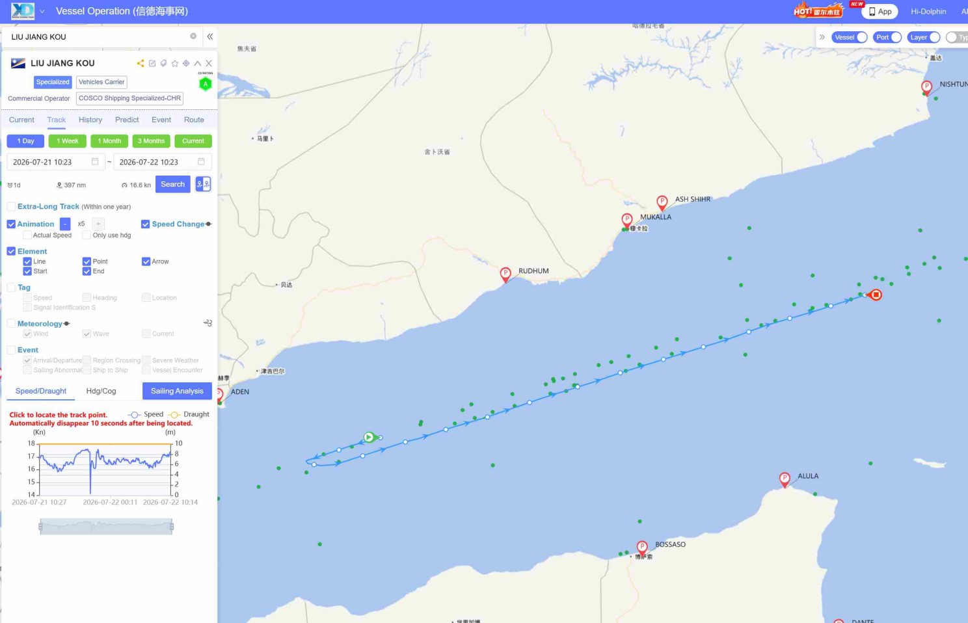The width and height of the screenshot is (968, 623).
Task: Click the chart range slider right handle
Action: point(172,526)
